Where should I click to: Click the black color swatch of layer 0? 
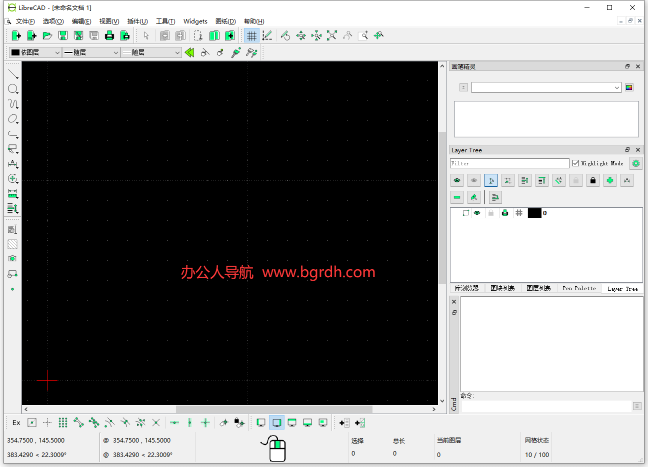[534, 213]
